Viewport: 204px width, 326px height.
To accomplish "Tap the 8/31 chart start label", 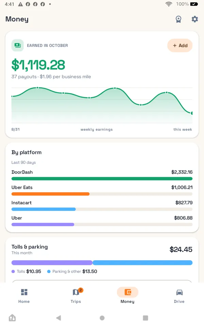I will coord(15,129).
